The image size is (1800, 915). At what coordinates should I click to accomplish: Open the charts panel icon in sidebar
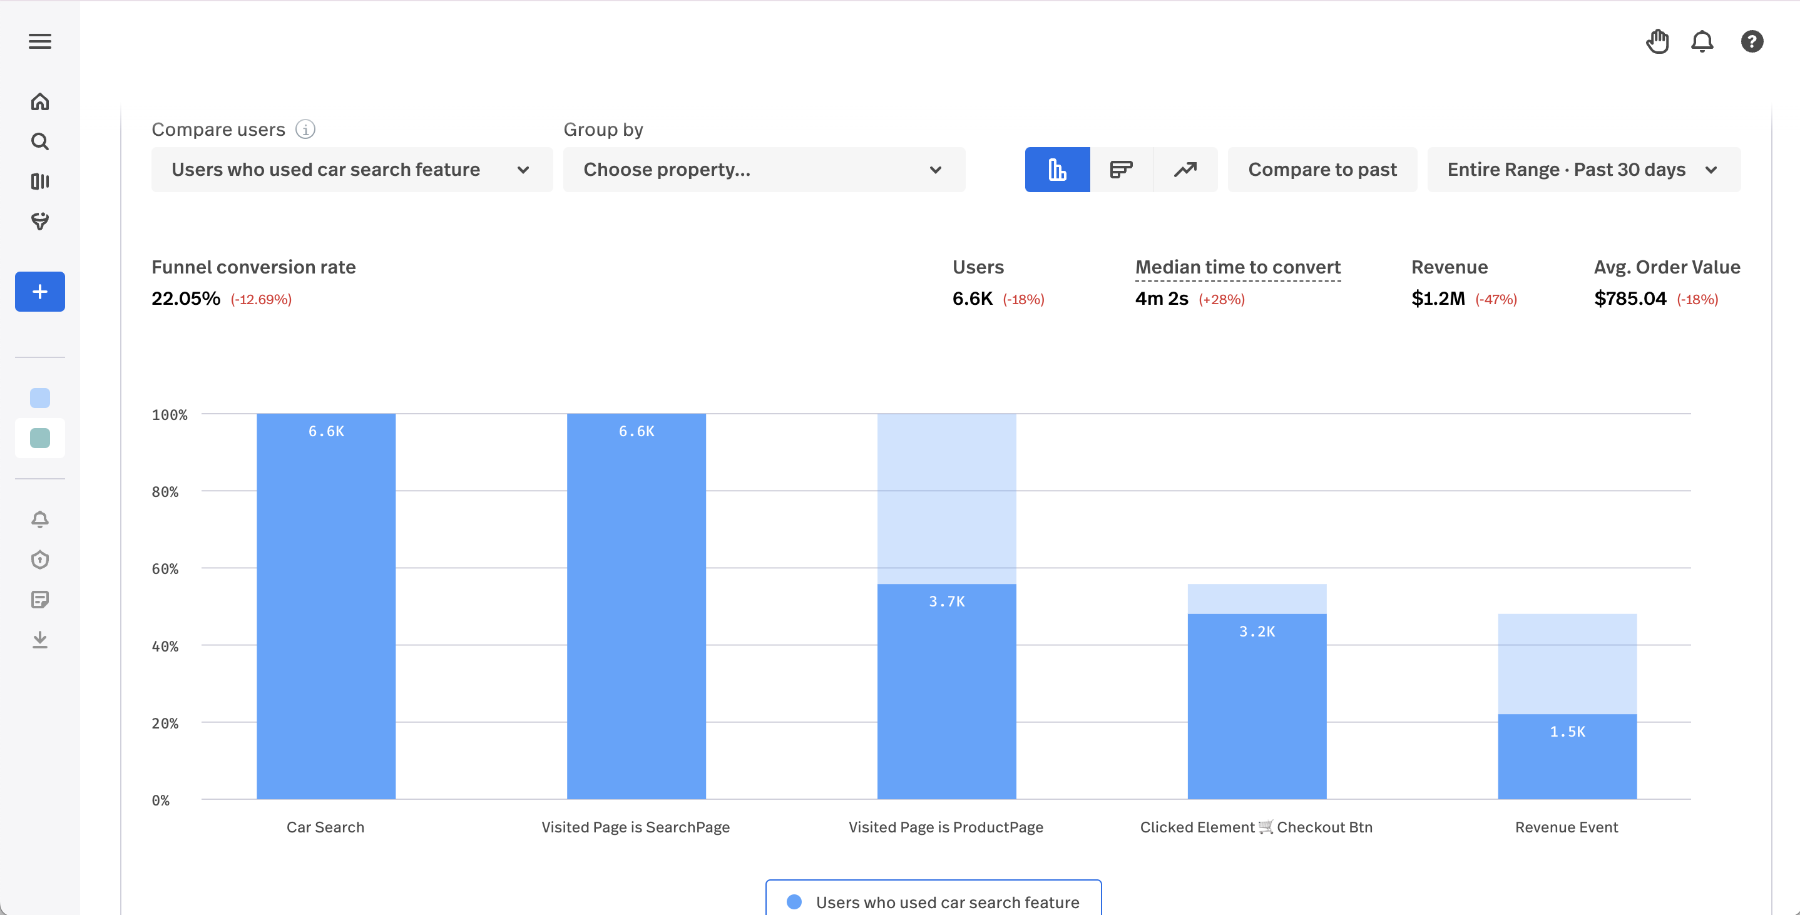coord(40,181)
